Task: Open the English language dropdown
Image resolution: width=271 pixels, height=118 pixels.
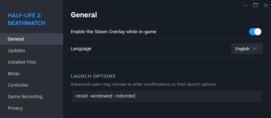Action: [x=247, y=49]
